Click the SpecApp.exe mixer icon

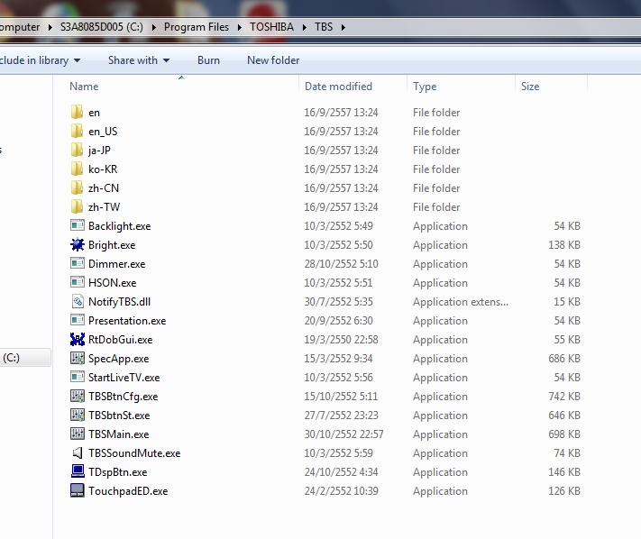coord(78,358)
